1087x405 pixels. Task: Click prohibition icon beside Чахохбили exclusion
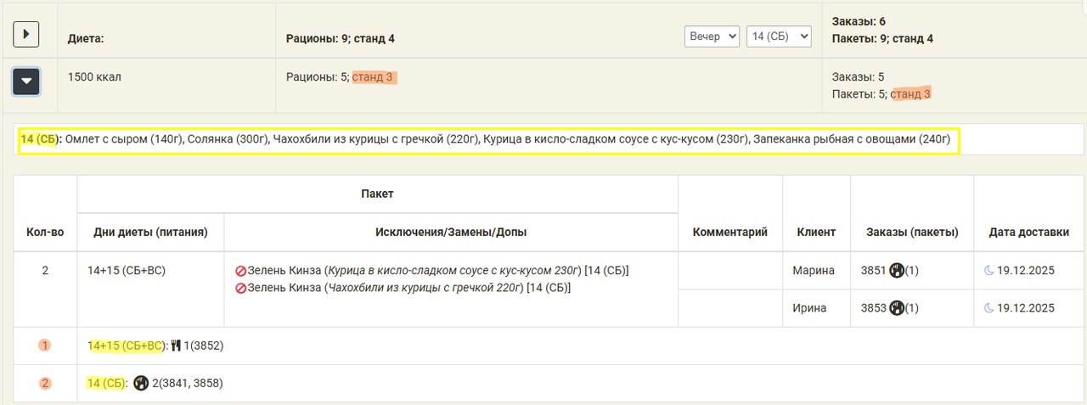coord(240,288)
